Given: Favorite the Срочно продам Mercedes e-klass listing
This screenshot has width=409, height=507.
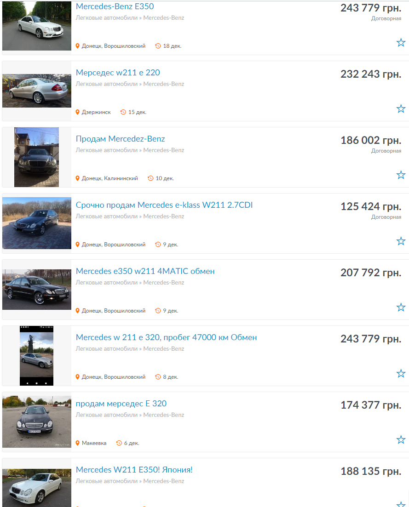Looking at the screenshot, I should (x=401, y=241).
